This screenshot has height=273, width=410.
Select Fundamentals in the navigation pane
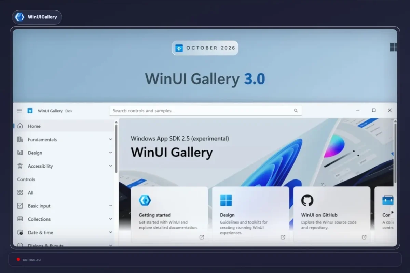coord(64,139)
